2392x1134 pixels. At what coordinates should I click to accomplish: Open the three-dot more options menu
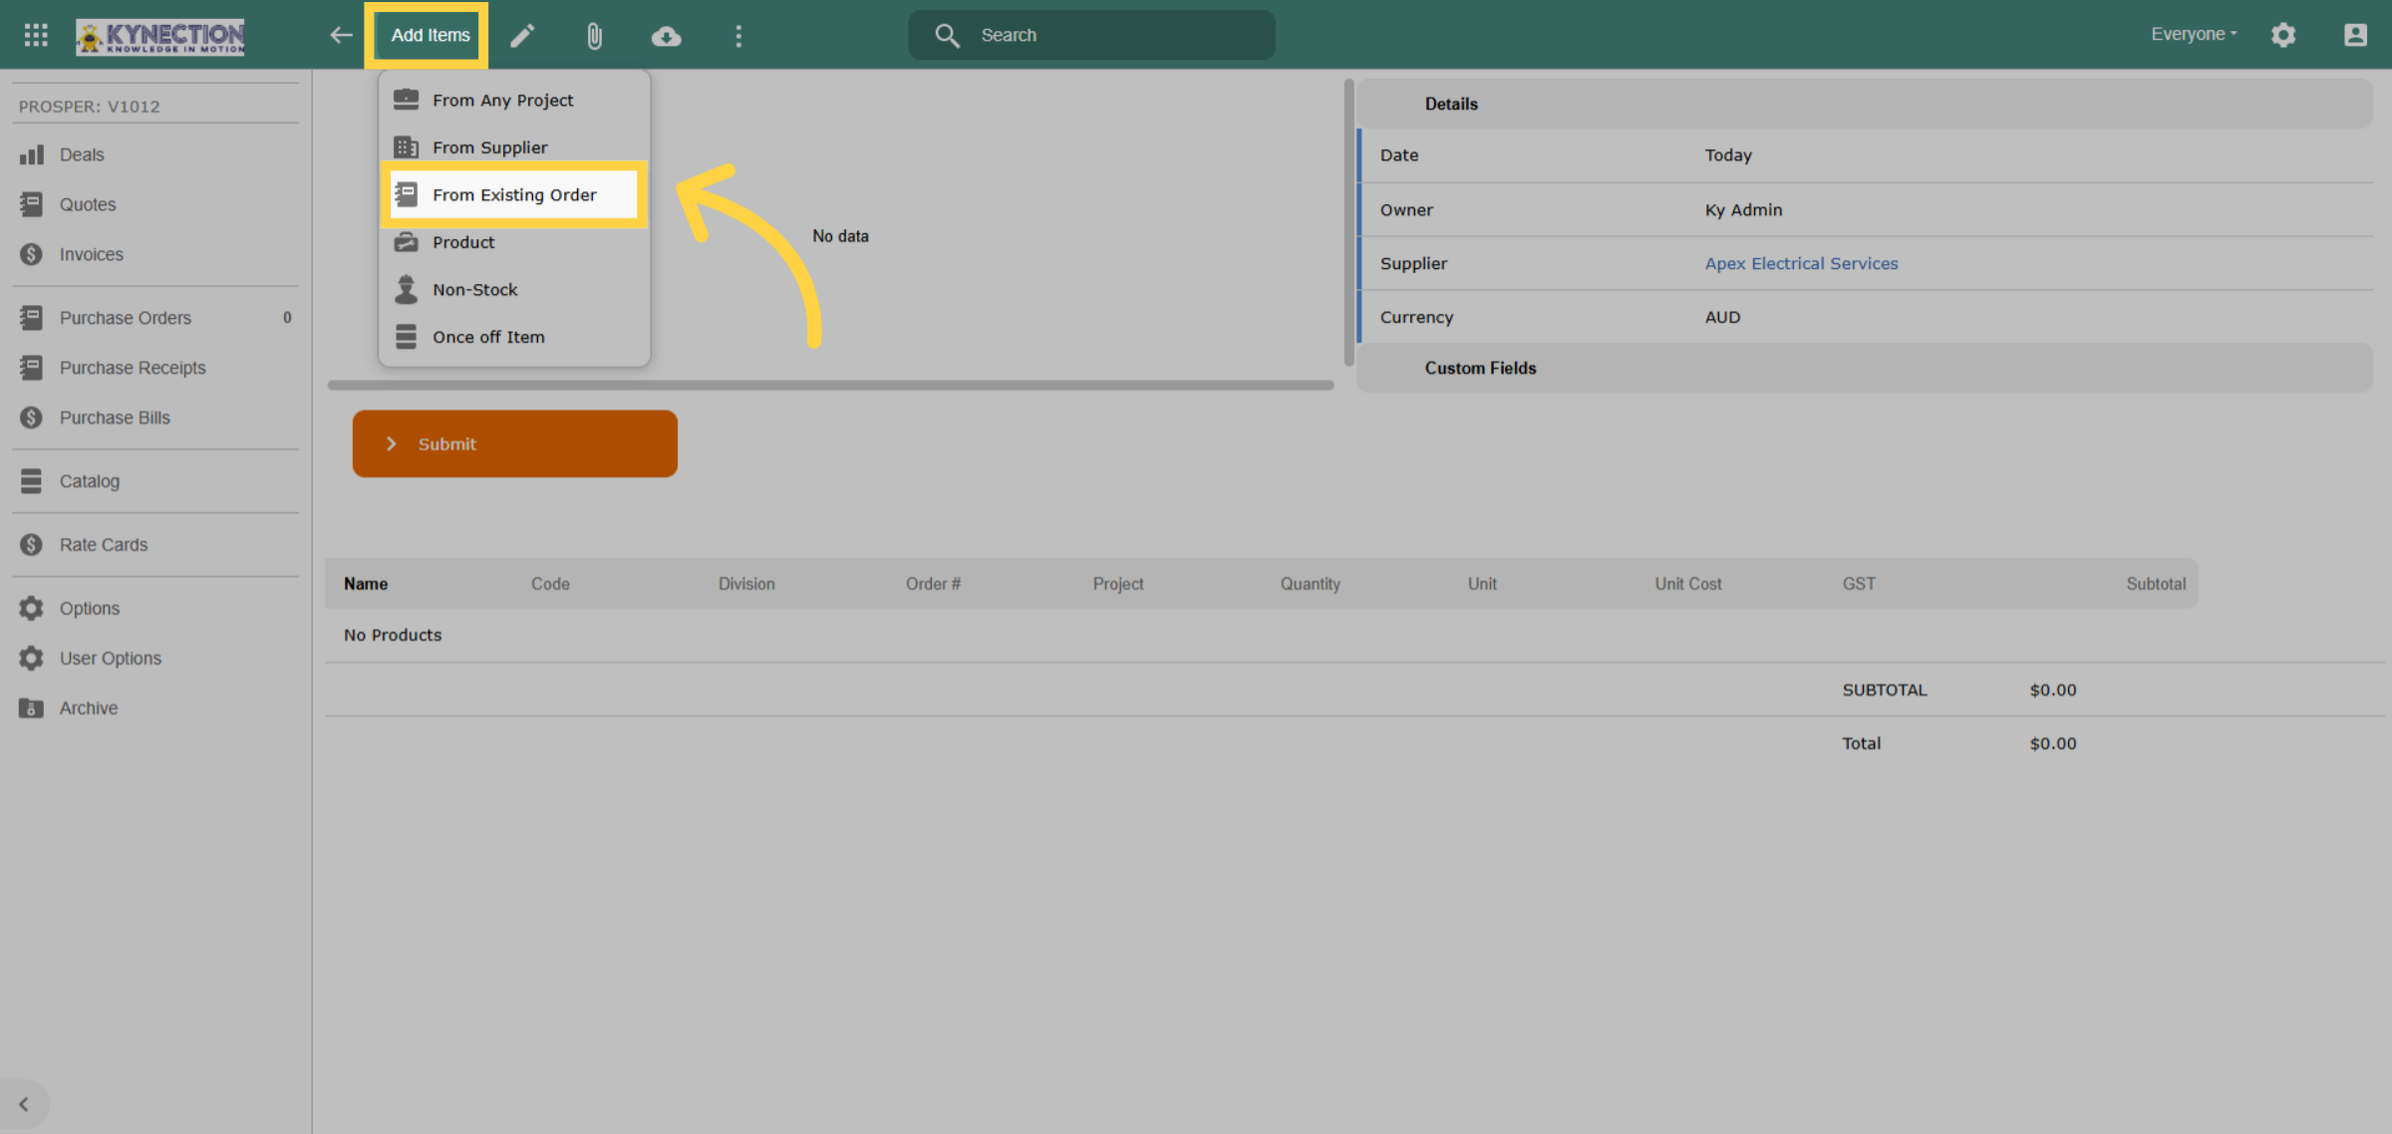(739, 36)
